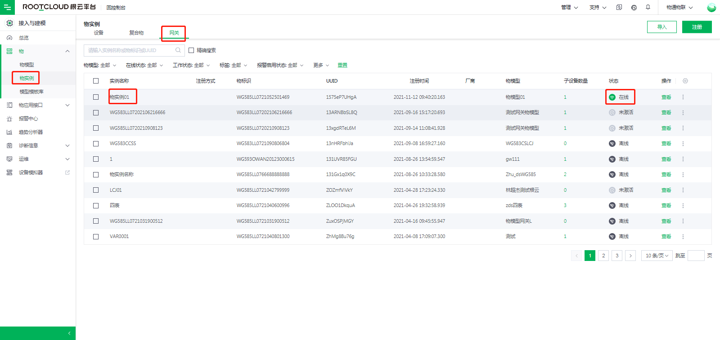Viewport: 720px width, 340px height.
Task: Open the notification bell
Action: pyautogui.click(x=648, y=7)
